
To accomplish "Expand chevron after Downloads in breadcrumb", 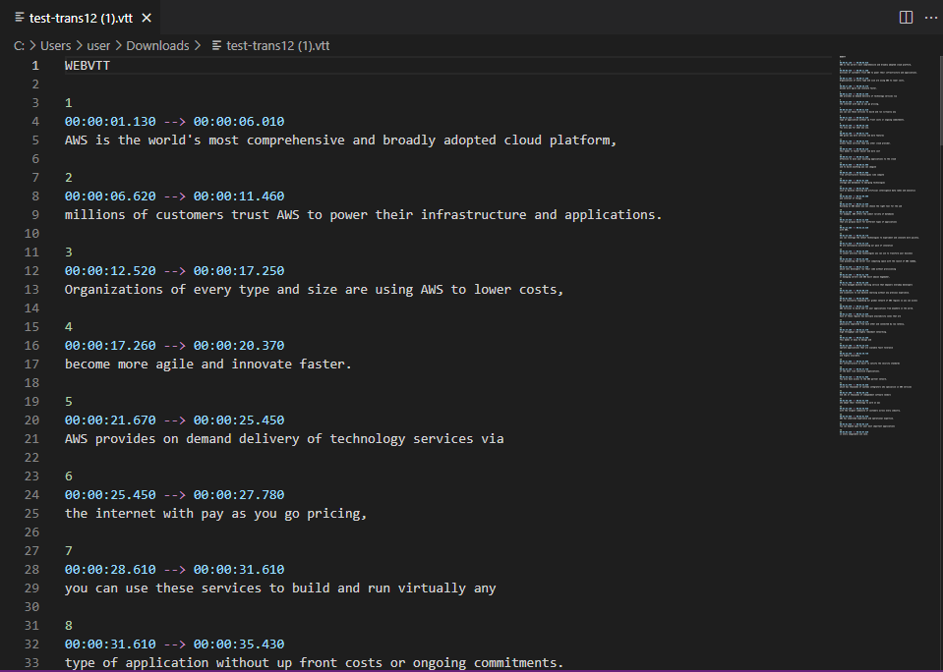I will (198, 45).
